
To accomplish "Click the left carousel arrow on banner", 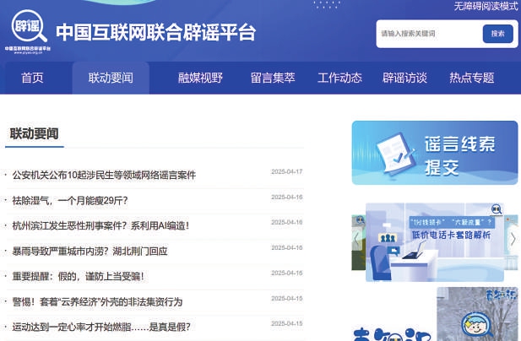I will point(357,239).
